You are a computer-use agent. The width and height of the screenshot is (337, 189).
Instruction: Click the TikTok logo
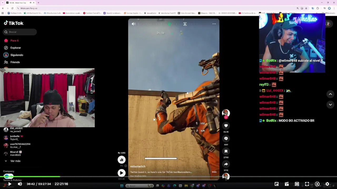coord(13,23)
